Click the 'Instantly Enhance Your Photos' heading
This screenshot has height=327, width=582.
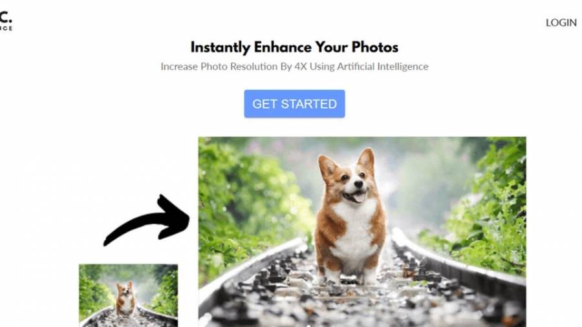pyautogui.click(x=294, y=47)
